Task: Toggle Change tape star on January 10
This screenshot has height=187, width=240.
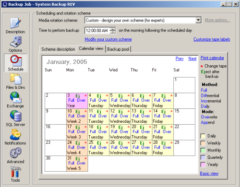Action: pyautogui.click(x=85, y=111)
